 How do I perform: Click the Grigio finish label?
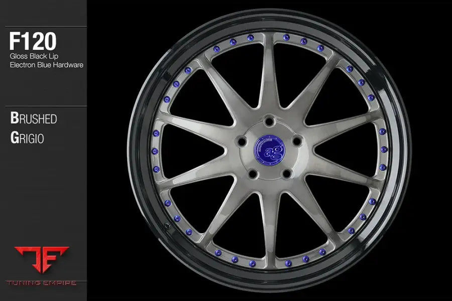(27, 138)
